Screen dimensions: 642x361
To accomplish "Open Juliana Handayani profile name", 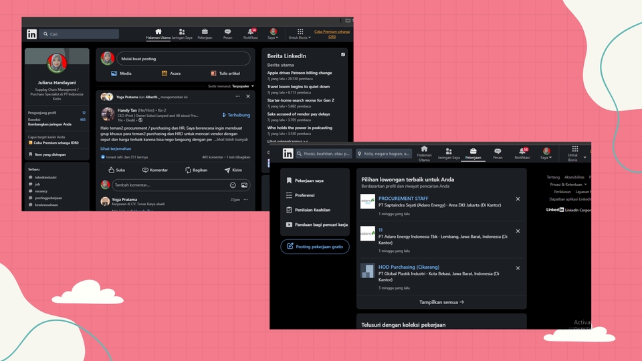I will (57, 83).
